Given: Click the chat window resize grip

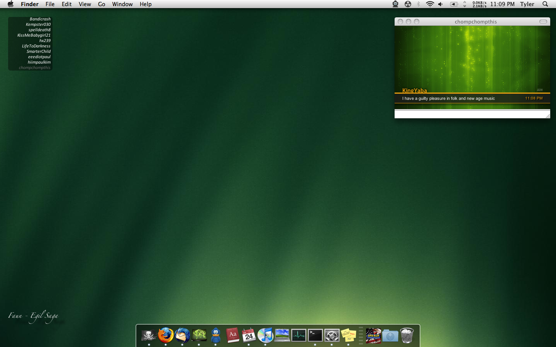Looking at the screenshot, I should [548, 116].
